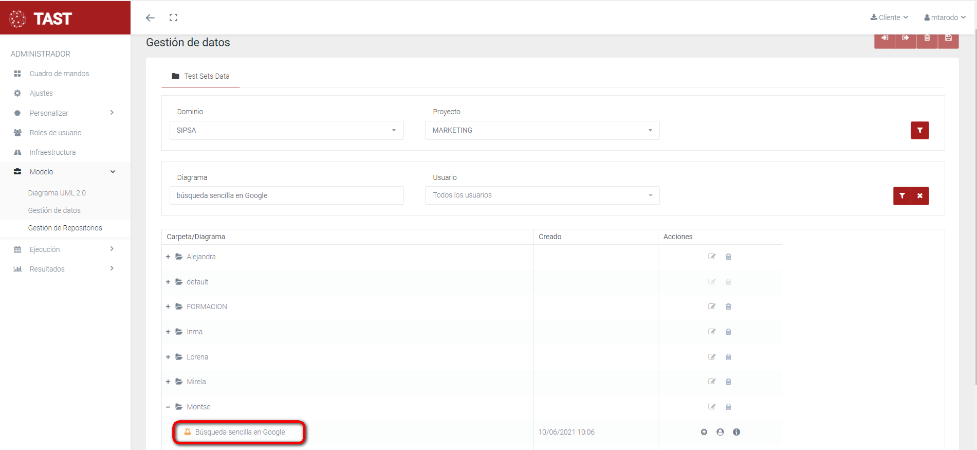Go back using the left arrow icon
The image size is (977, 450).
(x=150, y=17)
